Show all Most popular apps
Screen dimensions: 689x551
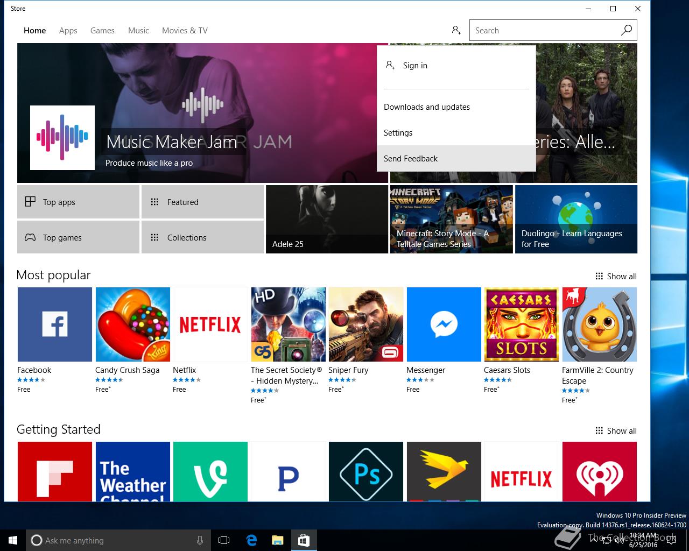pyautogui.click(x=616, y=276)
